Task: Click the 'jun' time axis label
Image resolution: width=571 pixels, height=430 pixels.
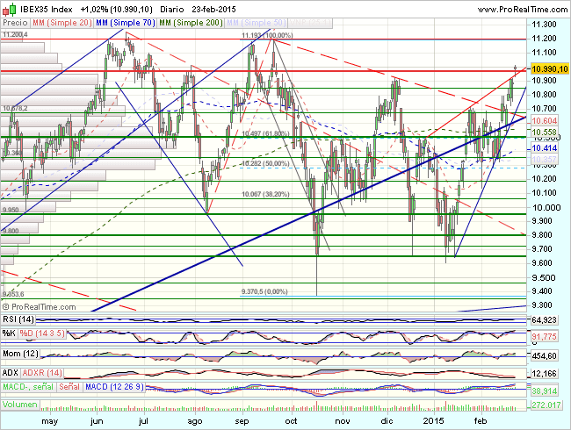Action: point(97,421)
